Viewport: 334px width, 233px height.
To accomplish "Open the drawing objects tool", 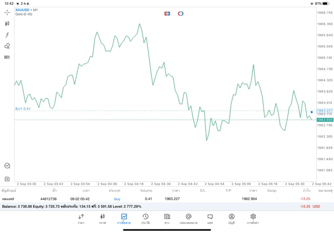I will [x=7, y=46].
